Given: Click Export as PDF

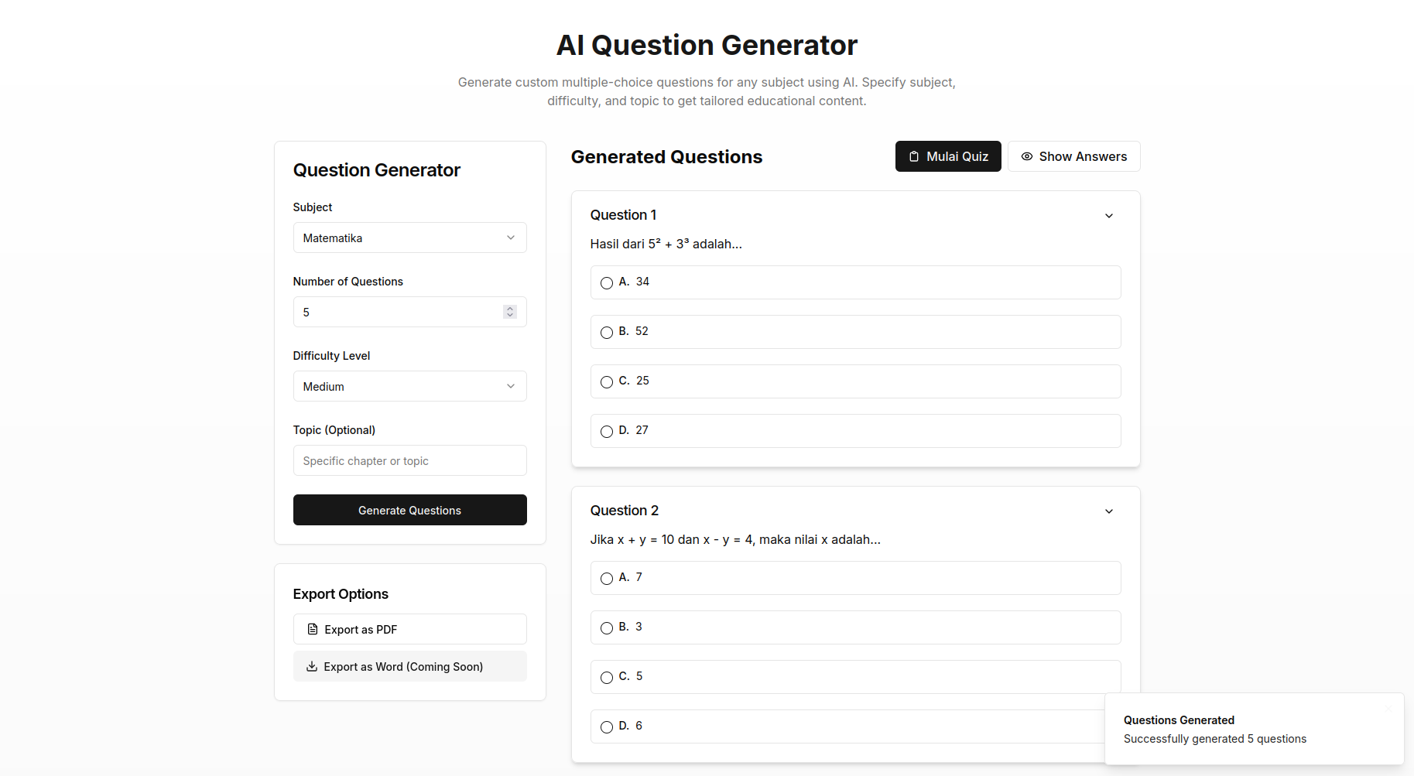Looking at the screenshot, I should coord(409,629).
